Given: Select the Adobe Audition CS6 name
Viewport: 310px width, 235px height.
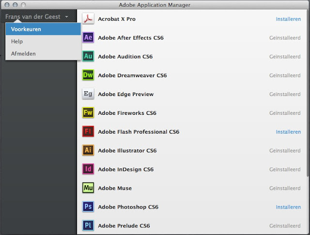Looking at the screenshot, I should pyautogui.click(x=125, y=57).
